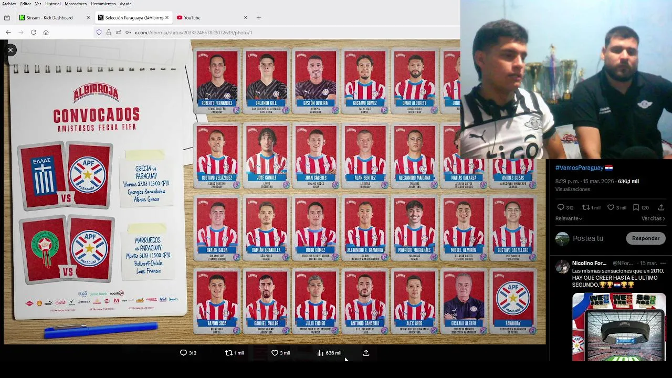This screenshot has width=672, height=378.
Task: Select the Selección Paraguaya X tab
Action: click(x=134, y=17)
